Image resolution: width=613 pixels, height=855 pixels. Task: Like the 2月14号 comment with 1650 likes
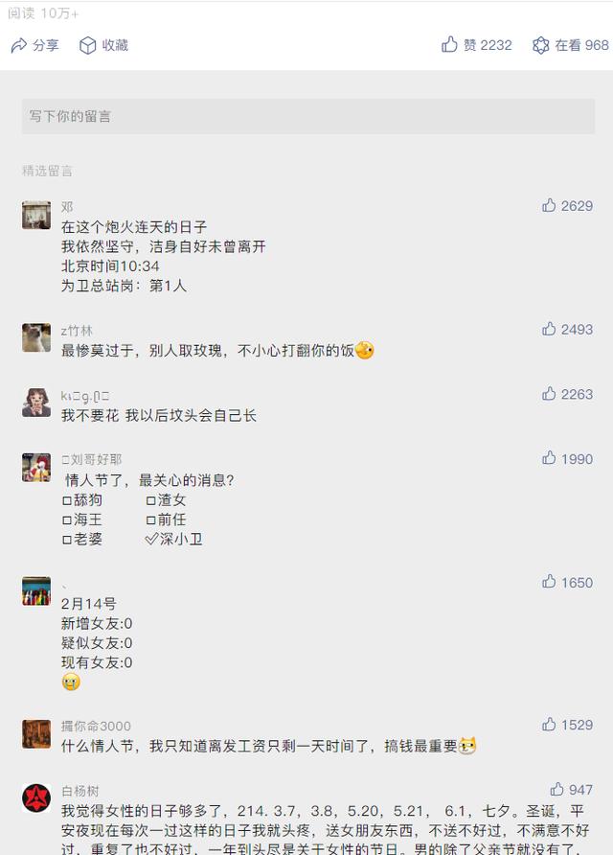(x=549, y=582)
